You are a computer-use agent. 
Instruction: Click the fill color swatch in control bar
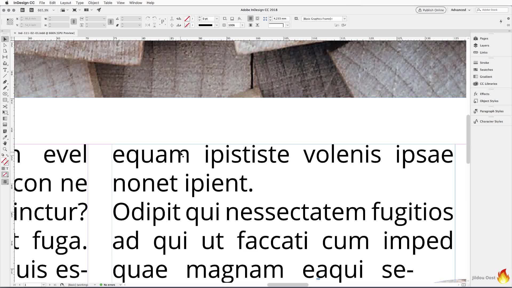(x=187, y=19)
